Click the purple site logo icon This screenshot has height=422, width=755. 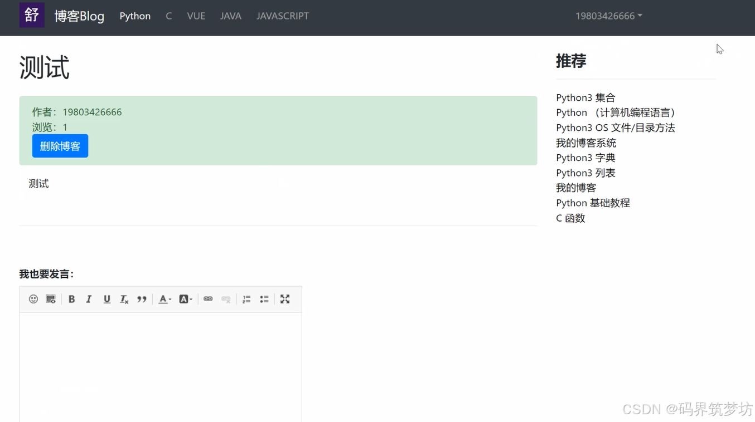coord(32,15)
